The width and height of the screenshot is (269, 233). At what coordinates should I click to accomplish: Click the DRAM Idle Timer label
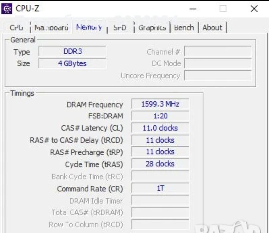point(96,201)
